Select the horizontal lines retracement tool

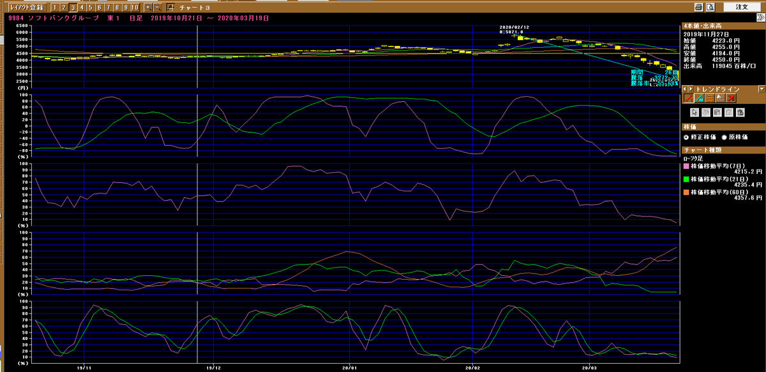(x=710, y=98)
